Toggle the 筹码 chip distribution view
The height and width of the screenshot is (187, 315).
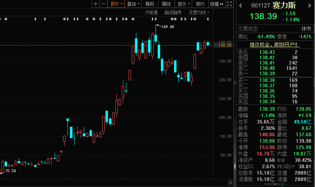[x=149, y=4]
